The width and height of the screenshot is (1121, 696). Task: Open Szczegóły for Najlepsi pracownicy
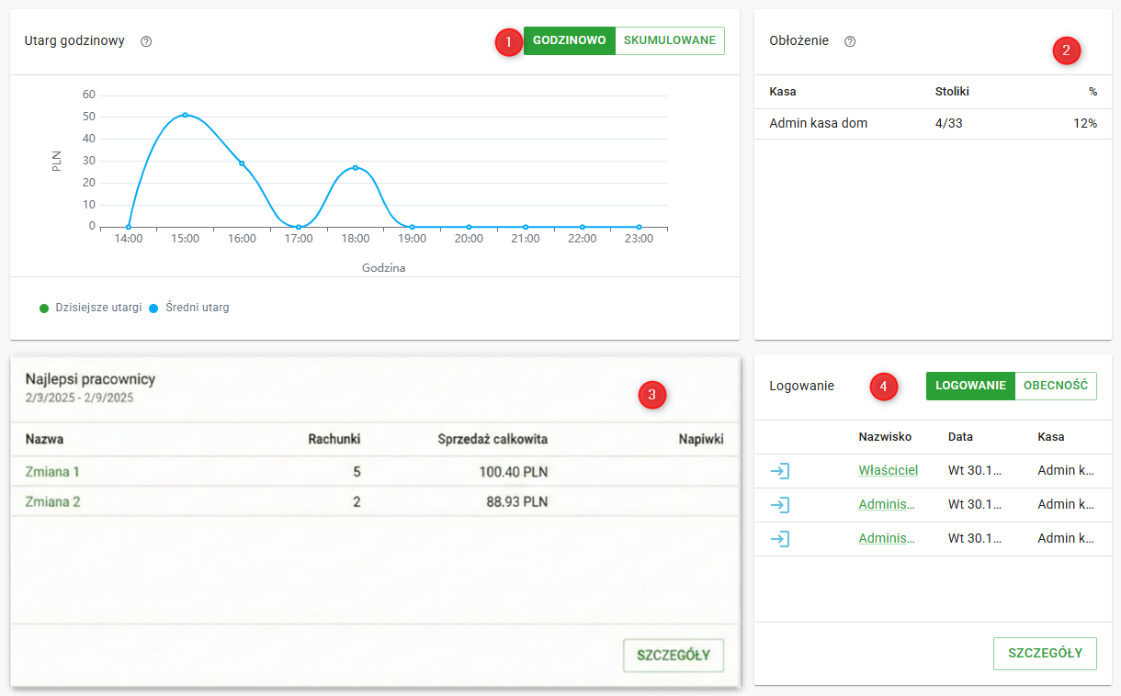click(x=674, y=655)
